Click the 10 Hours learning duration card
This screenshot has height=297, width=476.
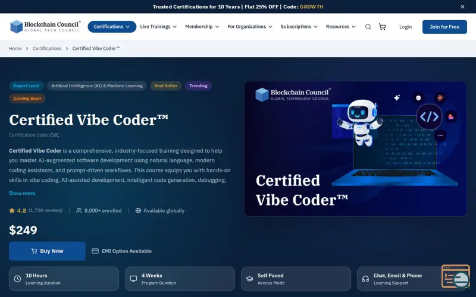pos(64,279)
